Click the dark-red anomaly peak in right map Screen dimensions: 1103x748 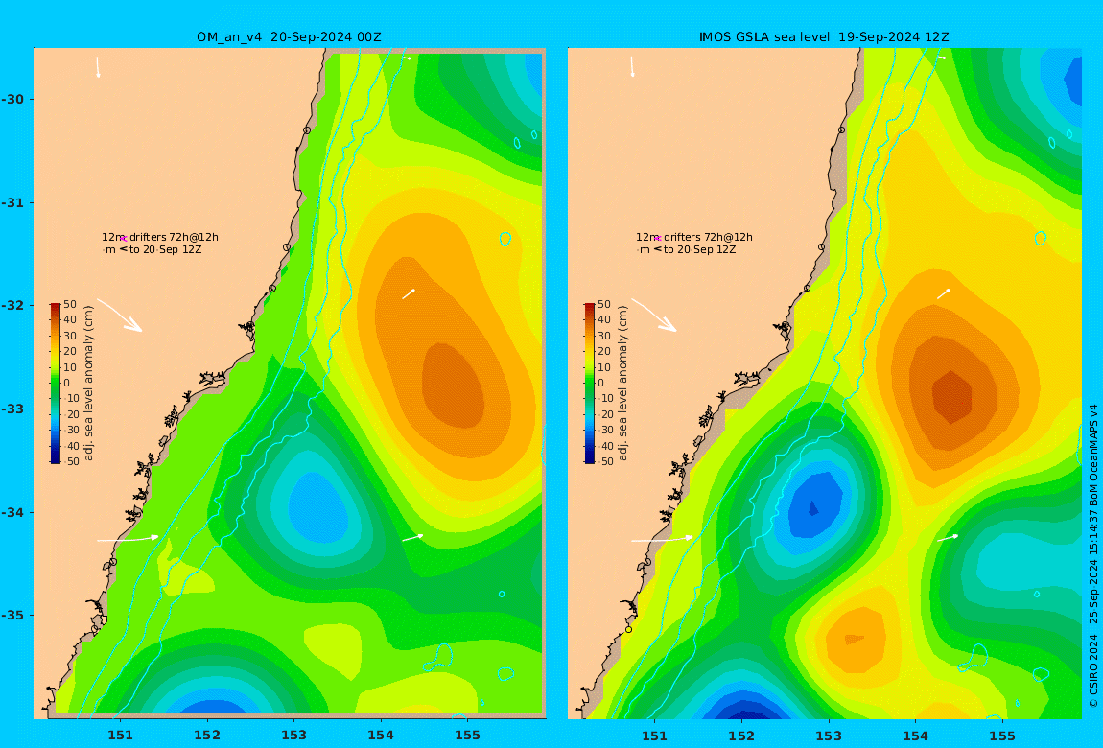click(951, 396)
